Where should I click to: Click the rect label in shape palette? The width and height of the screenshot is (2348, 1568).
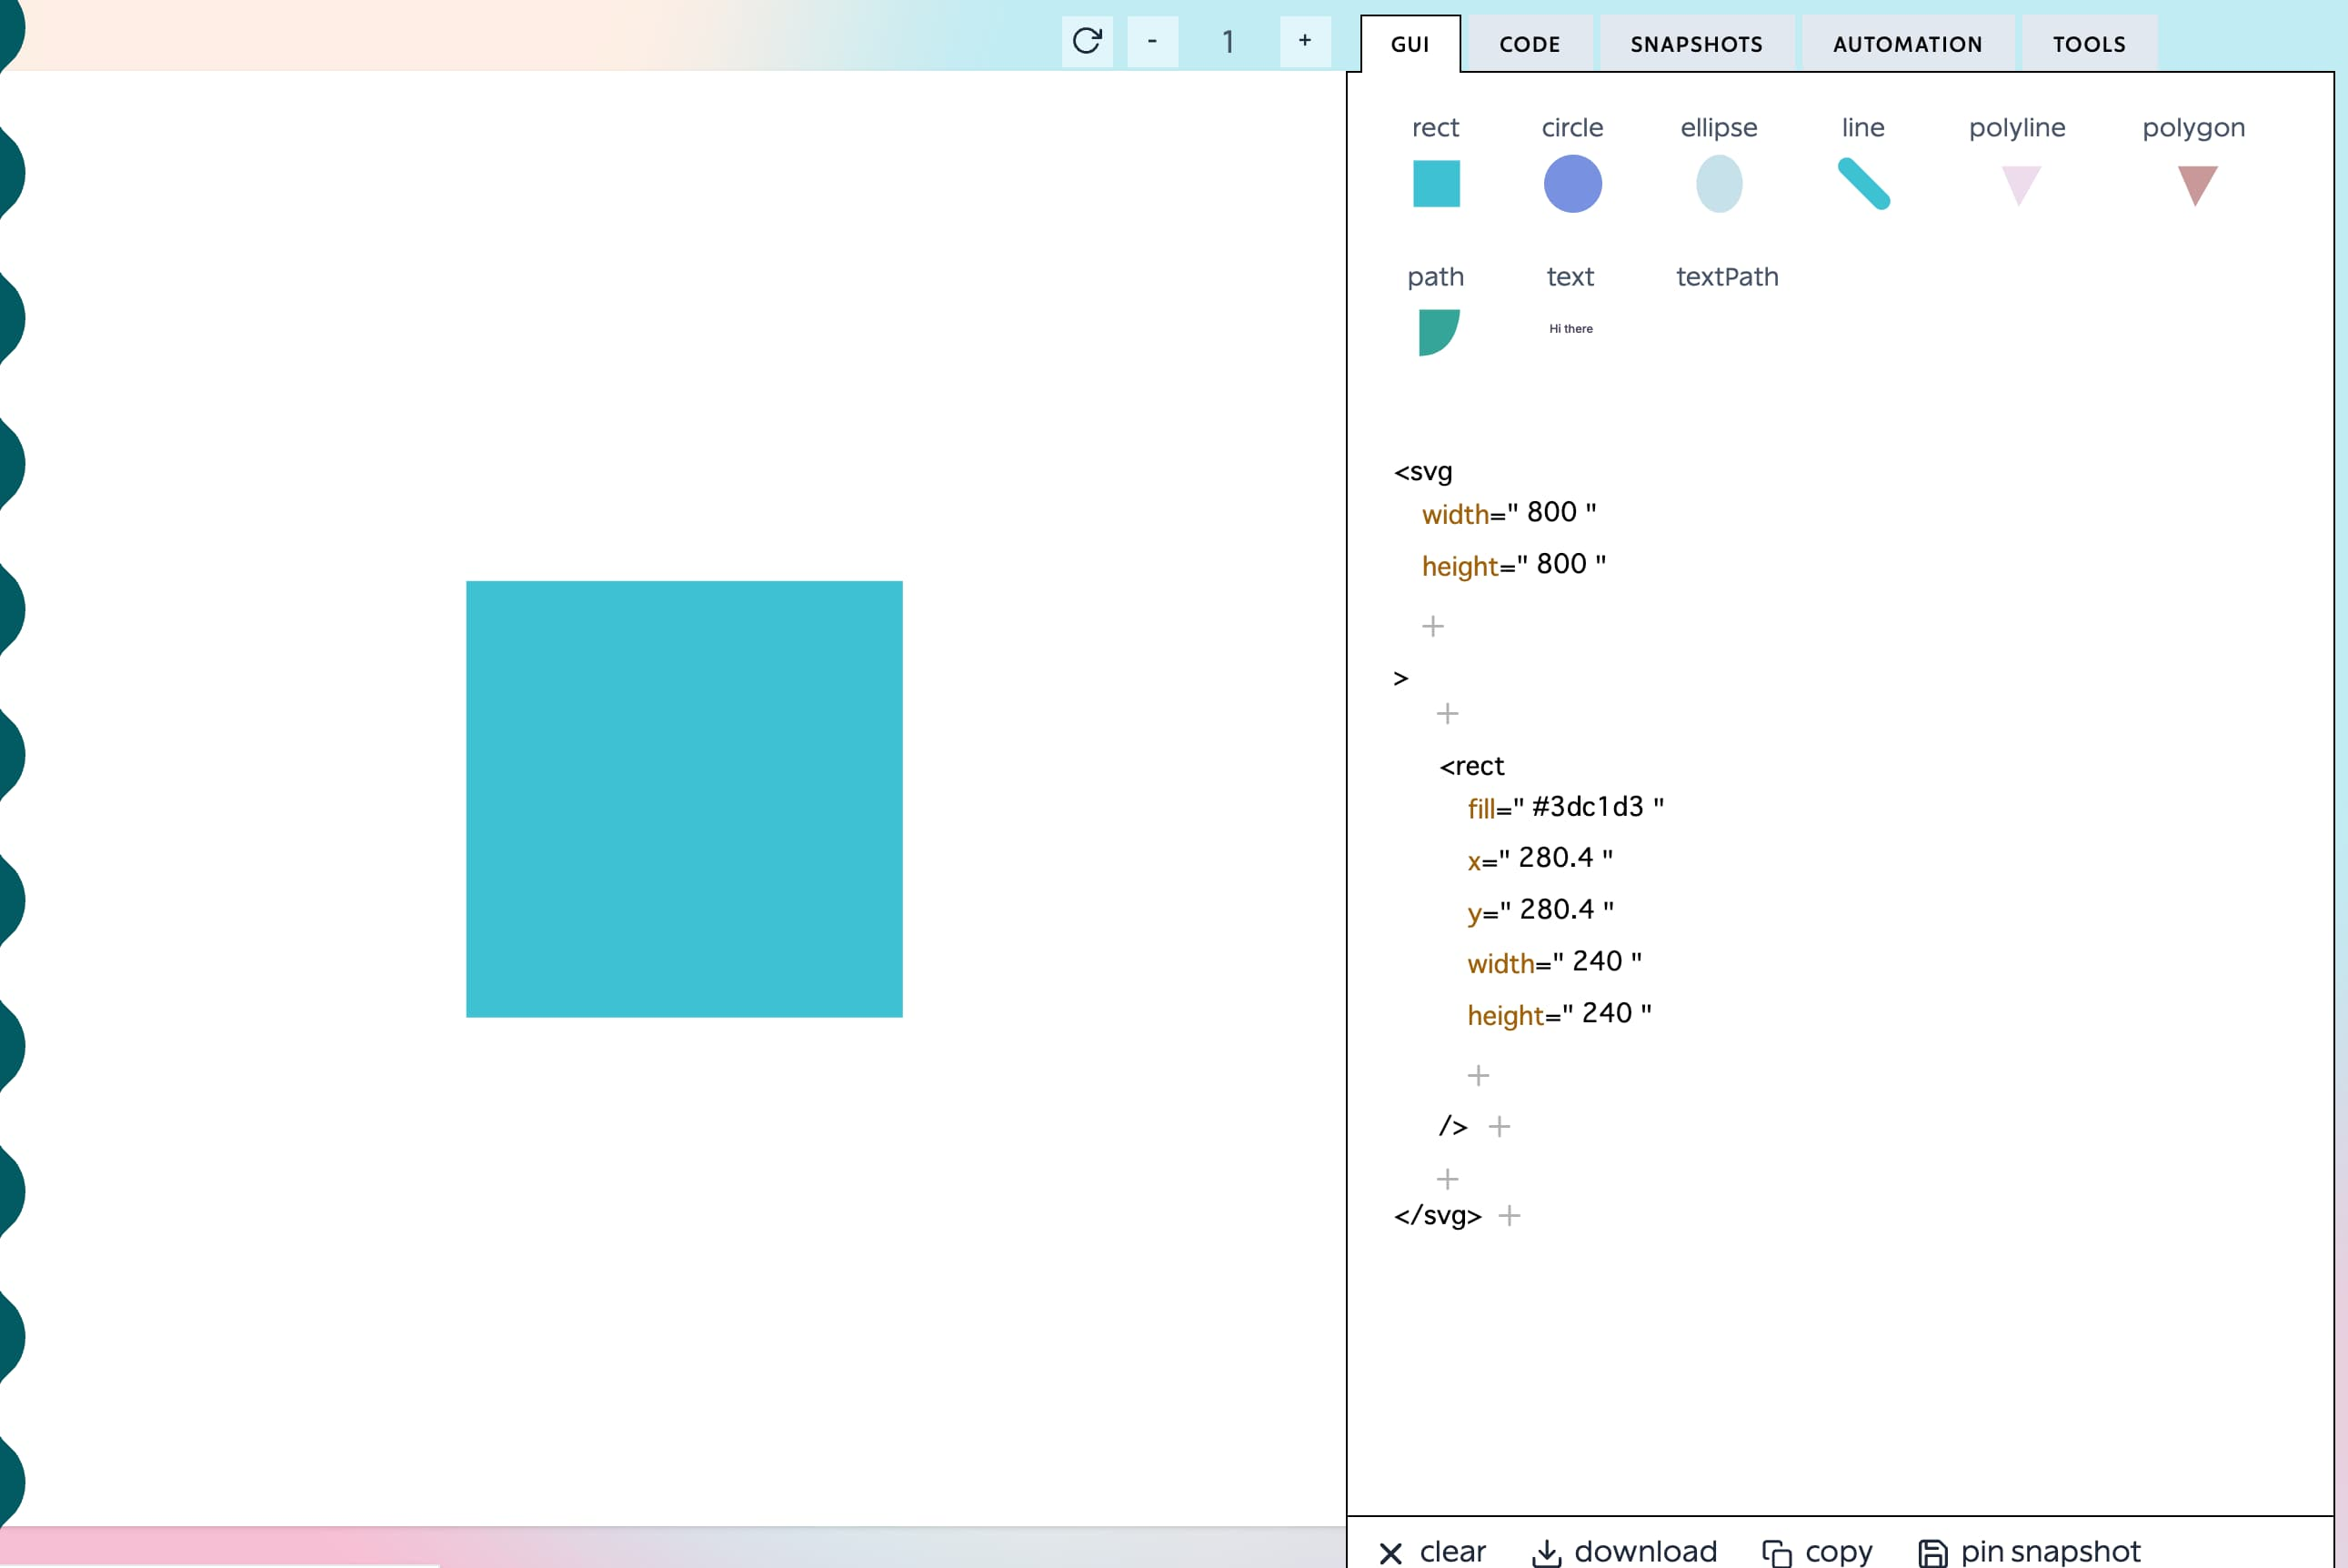click(x=1435, y=128)
